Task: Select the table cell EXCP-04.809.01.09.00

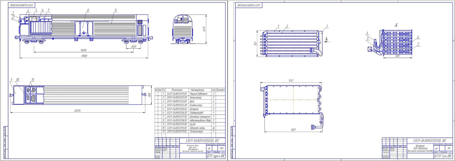Action: [x=177, y=124]
